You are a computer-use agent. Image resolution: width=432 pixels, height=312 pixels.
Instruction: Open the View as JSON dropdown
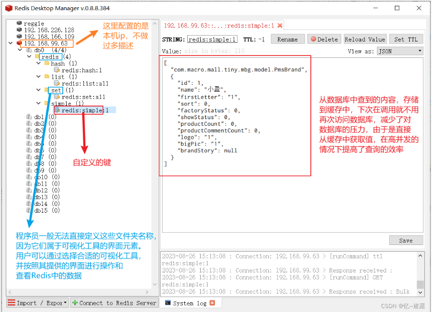coord(400,51)
